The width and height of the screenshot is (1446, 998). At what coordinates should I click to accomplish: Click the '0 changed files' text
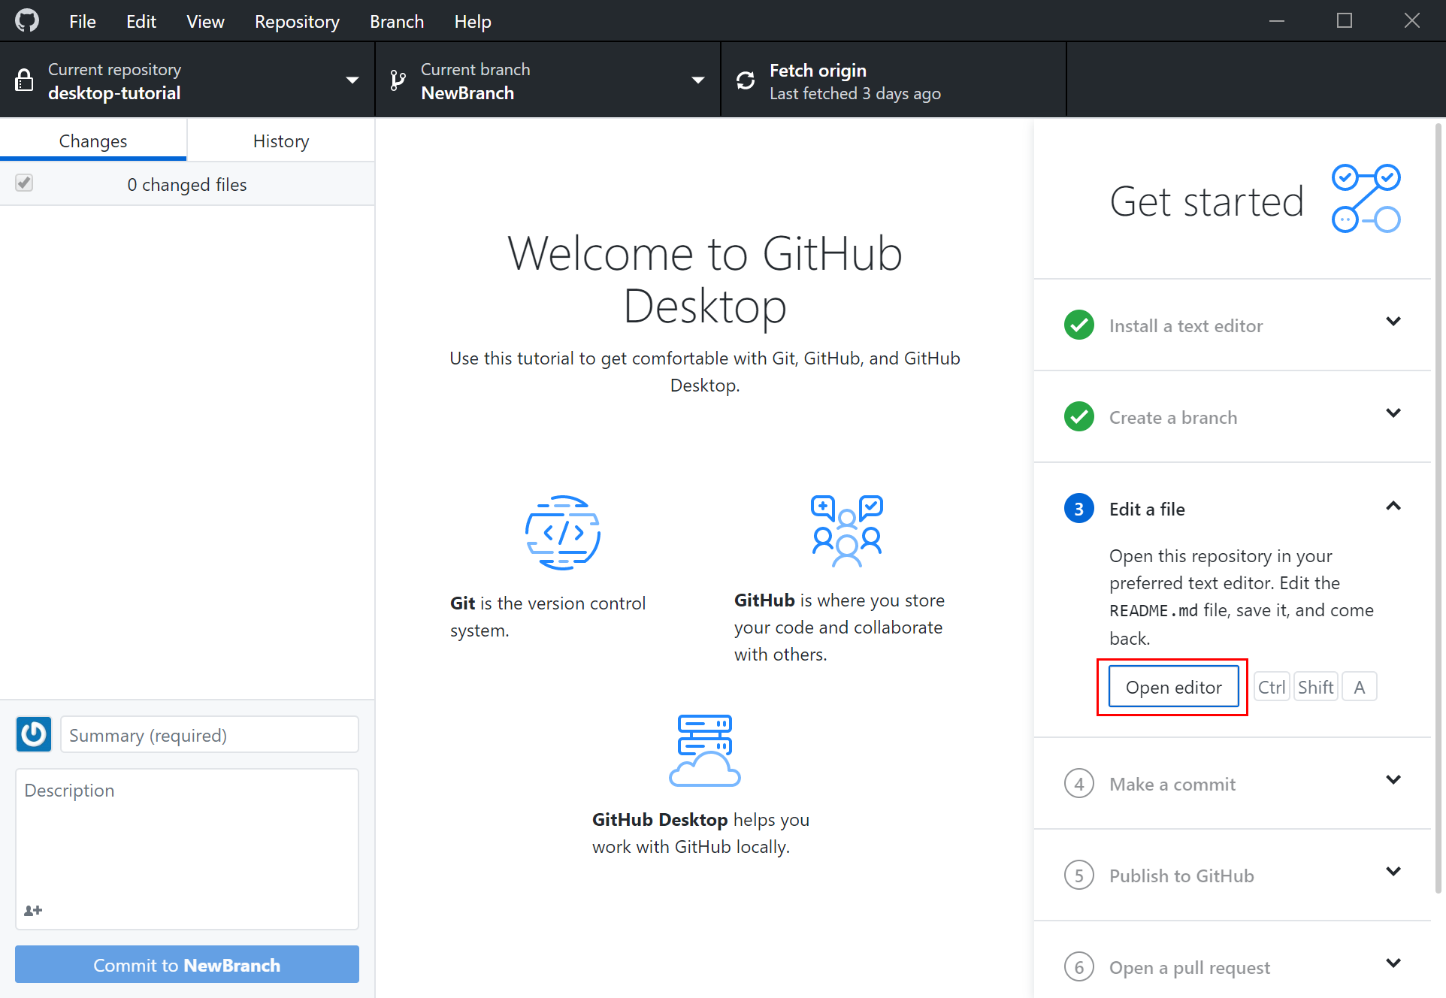click(x=187, y=184)
